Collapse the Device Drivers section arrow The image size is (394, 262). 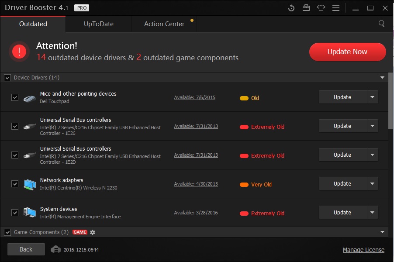click(x=383, y=78)
